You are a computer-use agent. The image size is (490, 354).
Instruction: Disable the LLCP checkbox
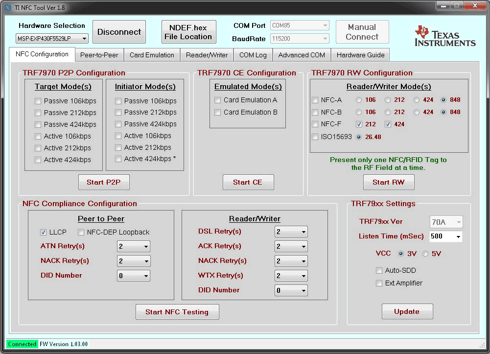(43, 232)
